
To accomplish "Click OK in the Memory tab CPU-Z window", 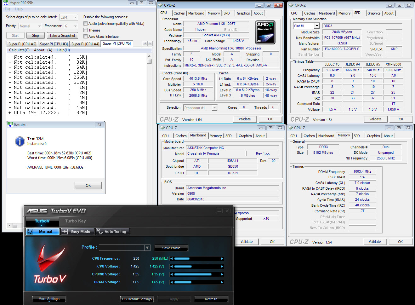I will click(x=400, y=242).
